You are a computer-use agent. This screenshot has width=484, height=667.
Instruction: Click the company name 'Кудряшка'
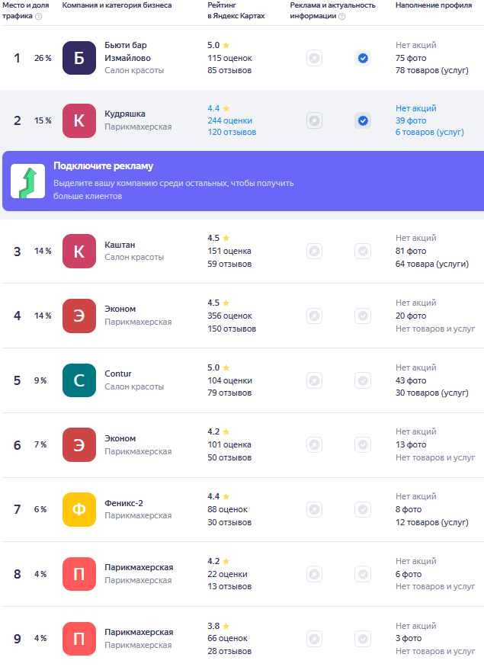pos(125,114)
